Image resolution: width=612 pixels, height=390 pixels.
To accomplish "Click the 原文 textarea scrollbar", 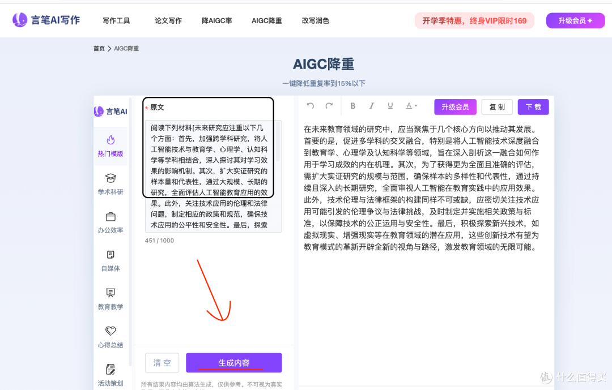I will (278, 141).
